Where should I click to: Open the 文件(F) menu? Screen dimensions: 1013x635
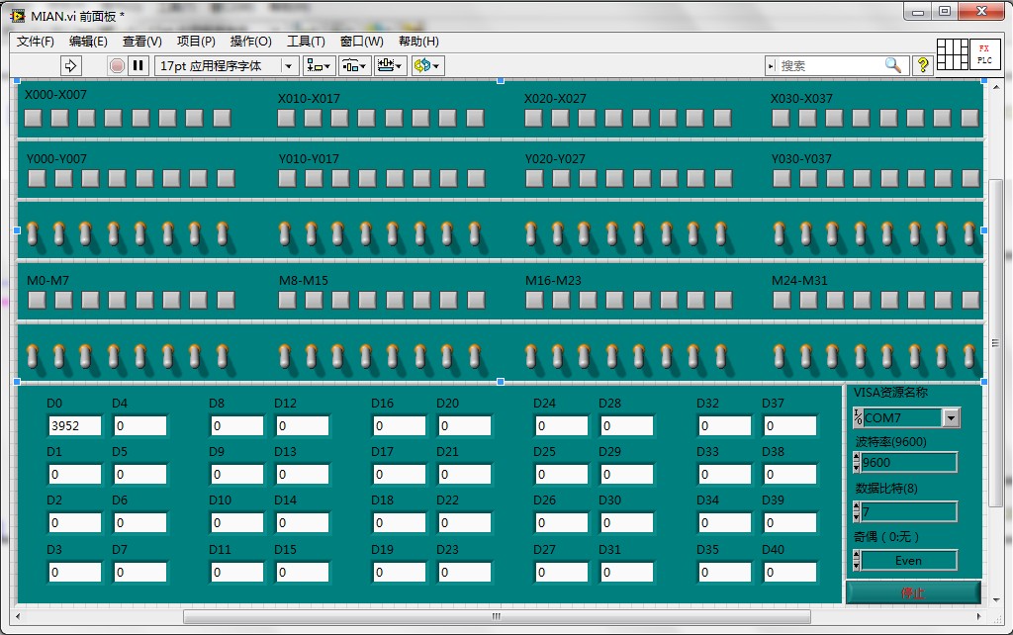[36, 42]
